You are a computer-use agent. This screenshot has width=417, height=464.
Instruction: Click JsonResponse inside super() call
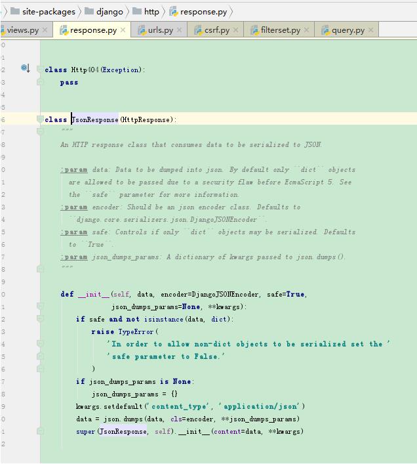tap(123, 431)
